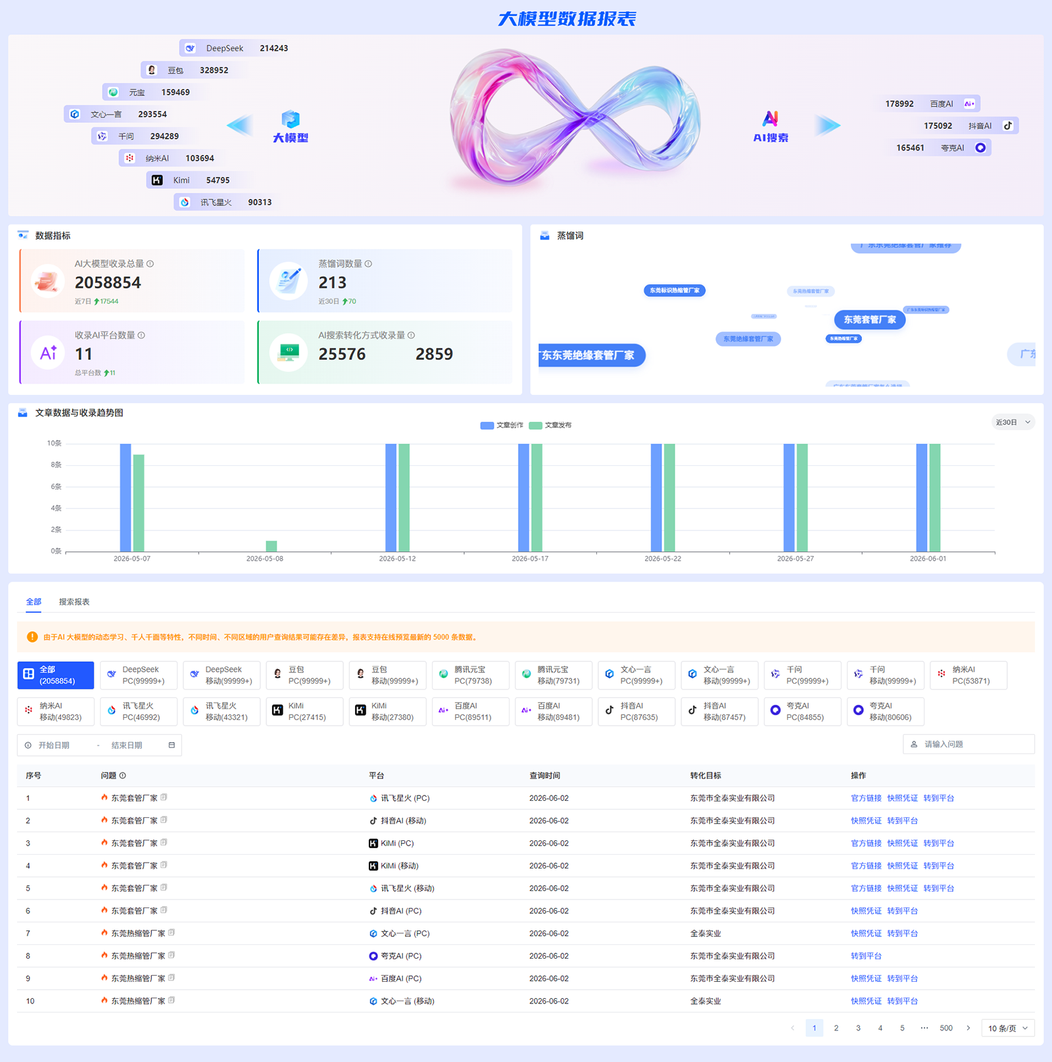Filter by DeepSeek PC(99999+)
The height and width of the screenshot is (1062, 1052).
[139, 675]
